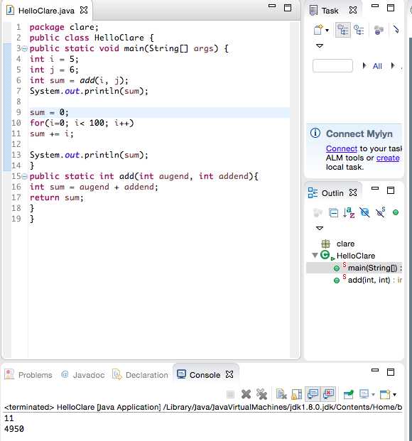Collapse the HelloClare class node in Outline
Viewport: 412px width, 441px height.
(x=315, y=255)
